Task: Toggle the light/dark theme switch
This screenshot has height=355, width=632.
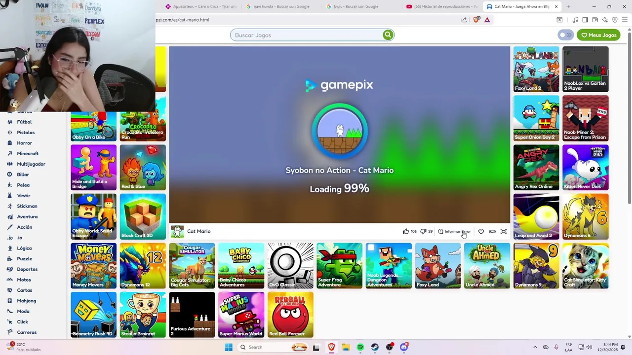Action: point(566,35)
